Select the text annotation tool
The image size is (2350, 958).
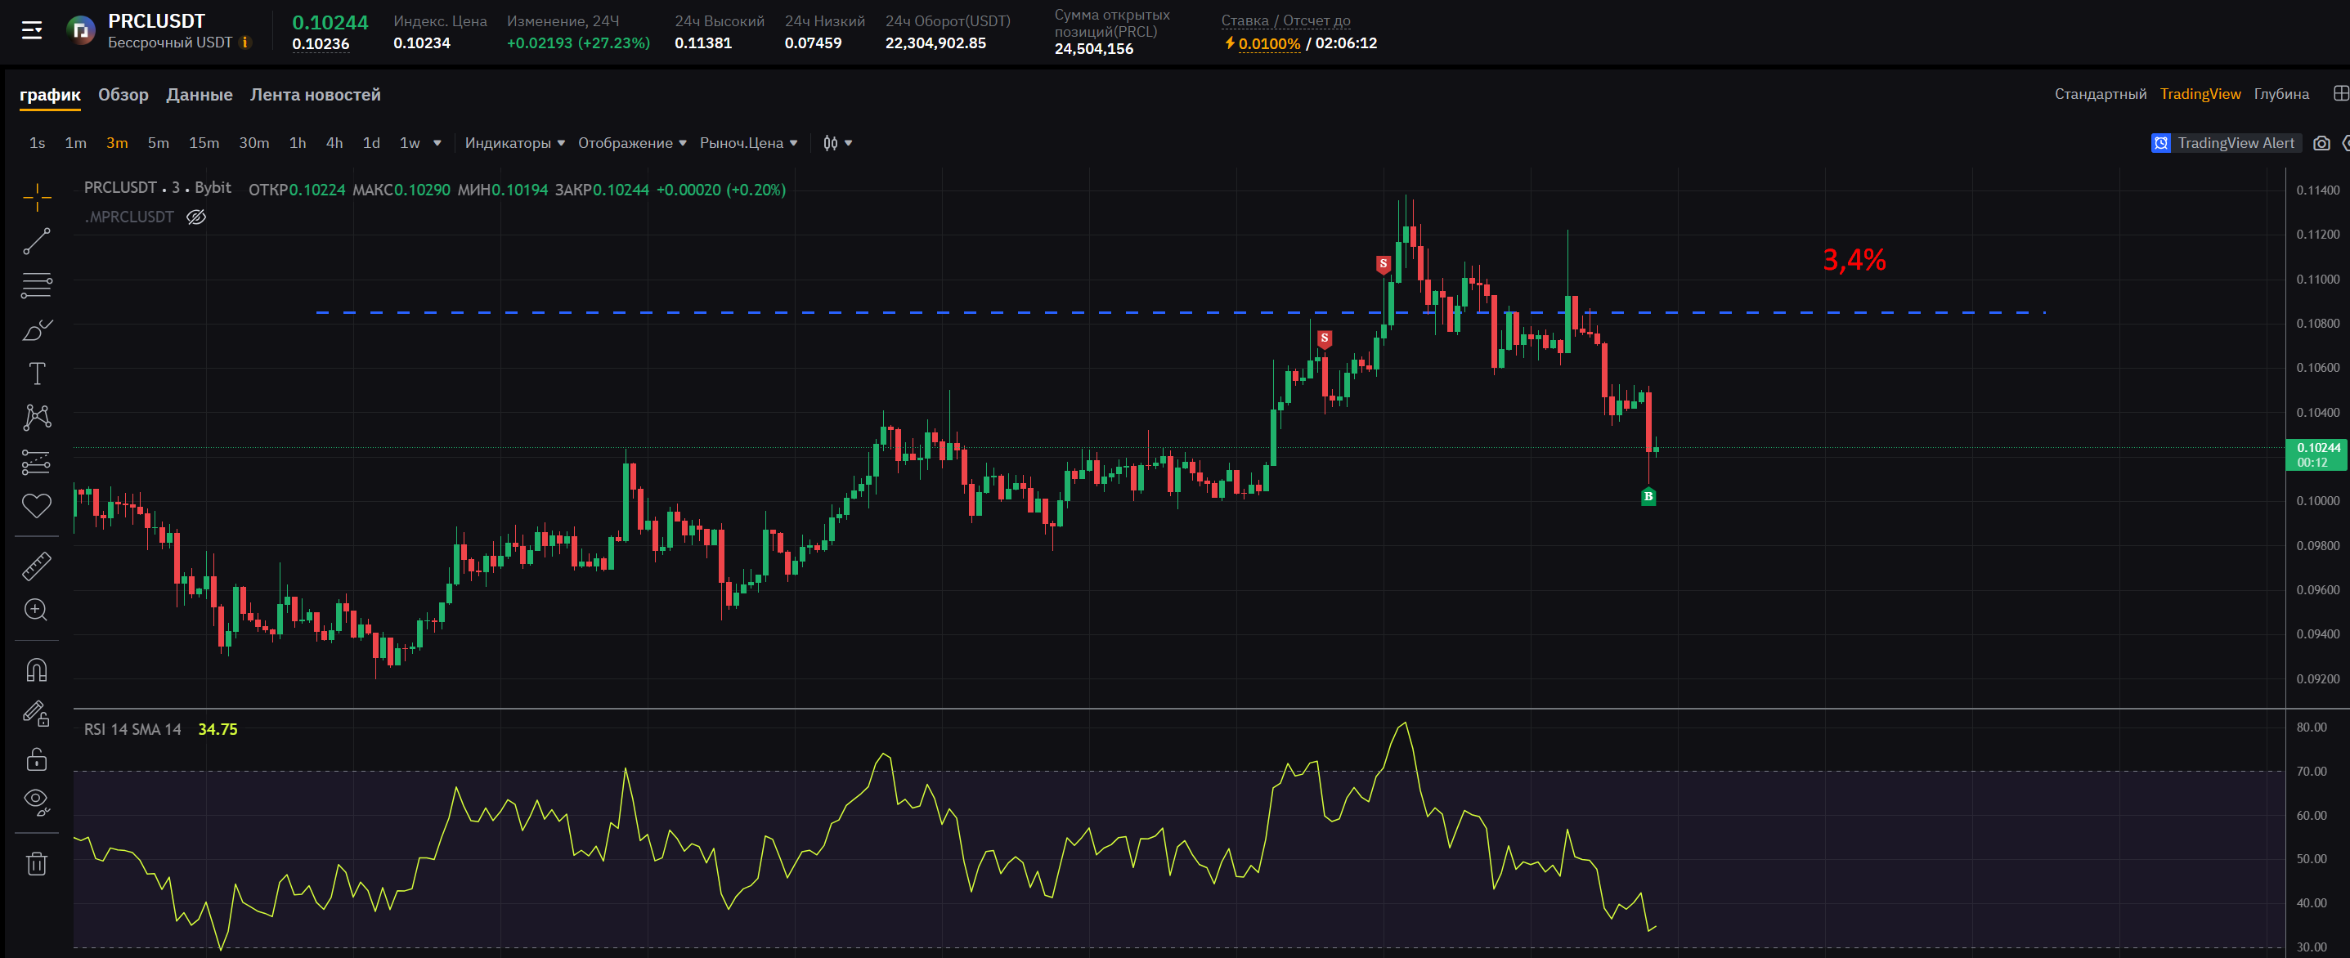pyautogui.click(x=37, y=374)
